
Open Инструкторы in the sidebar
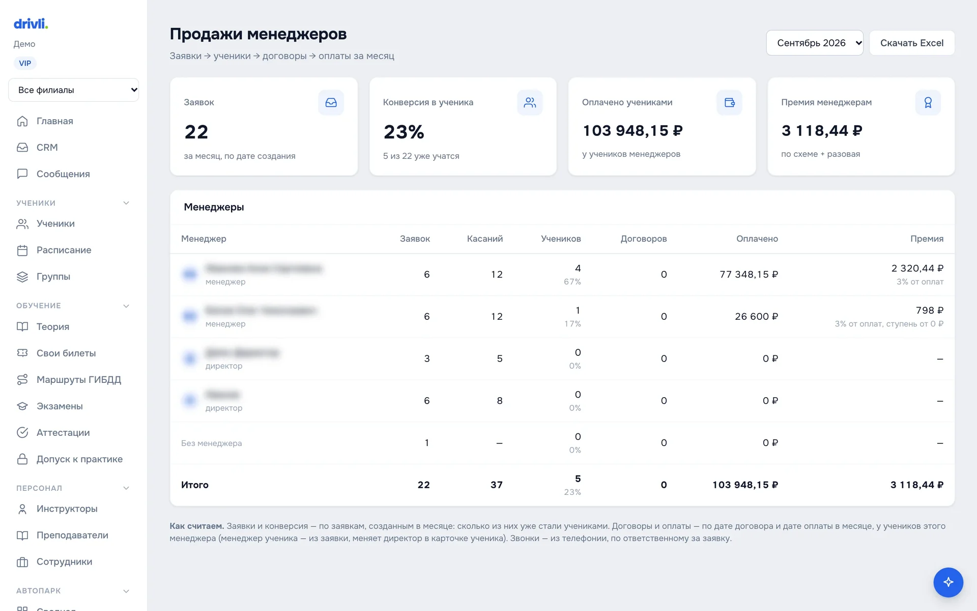point(74,509)
